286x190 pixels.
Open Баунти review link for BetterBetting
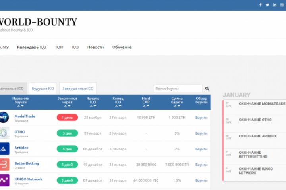click(x=201, y=165)
